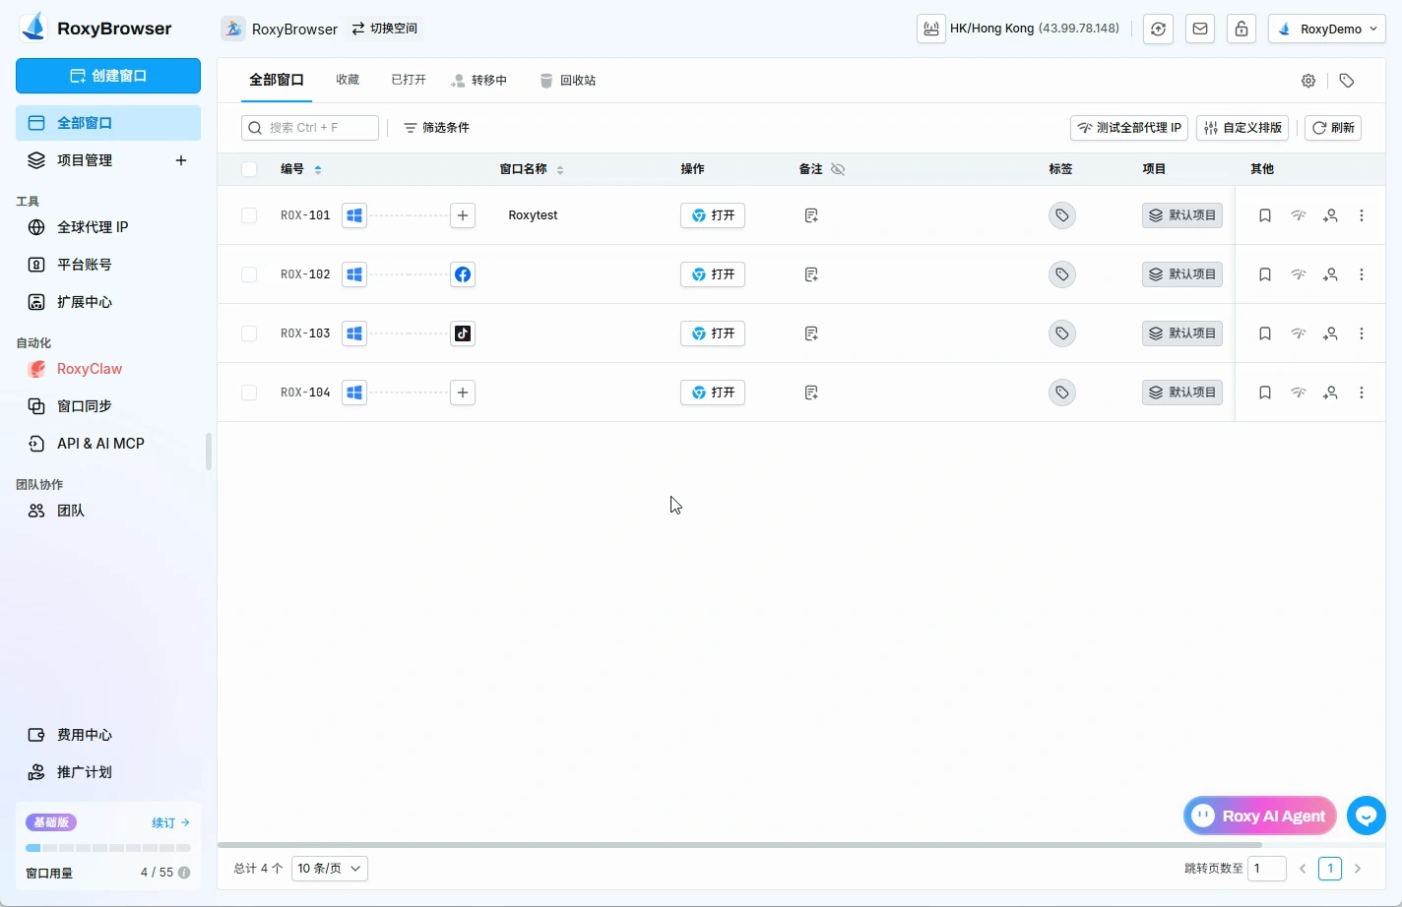The image size is (1402, 907).
Task: Sort by 编号 column arrows
Action: point(318,169)
